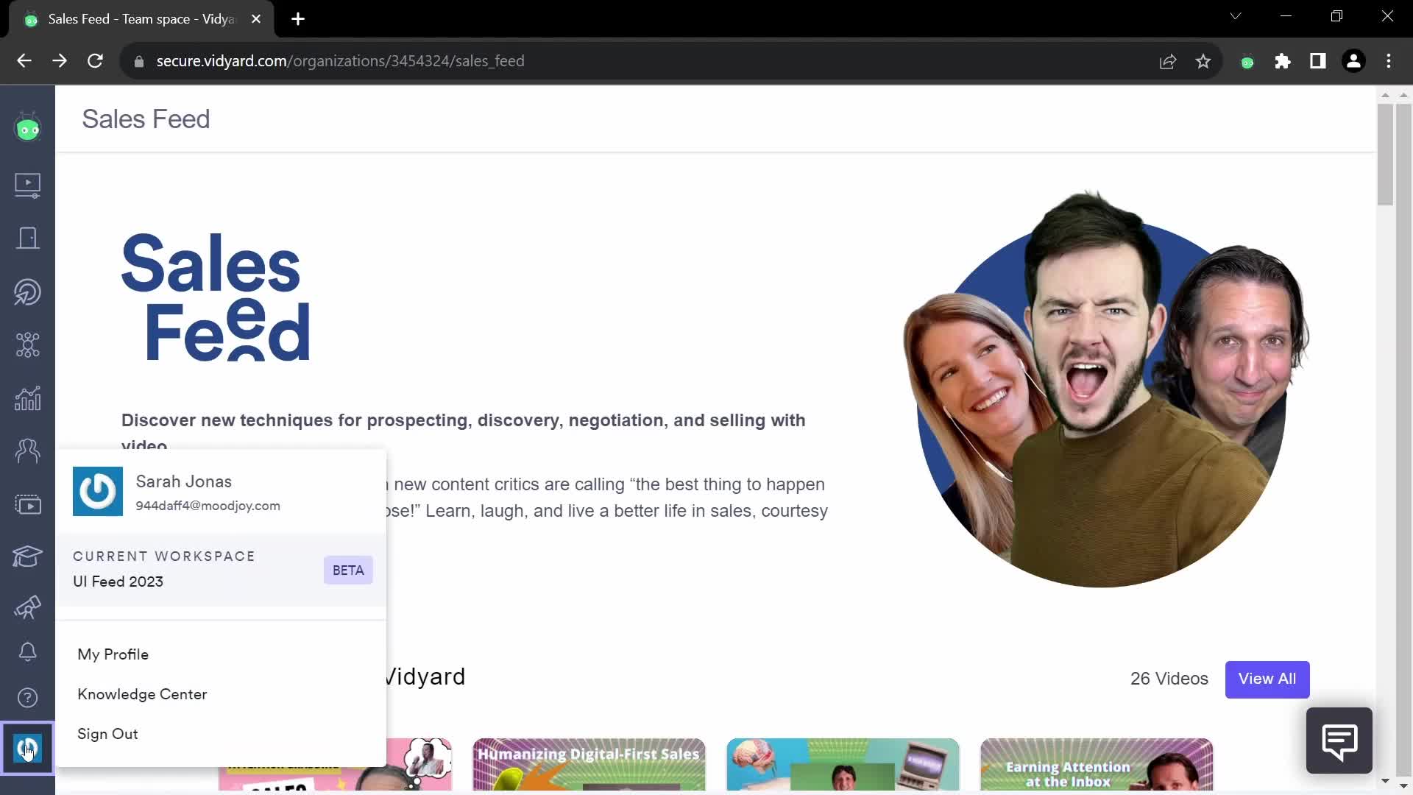1413x795 pixels.
Task: Click the 944daff4@moodjoy.com email text
Action: (x=208, y=506)
